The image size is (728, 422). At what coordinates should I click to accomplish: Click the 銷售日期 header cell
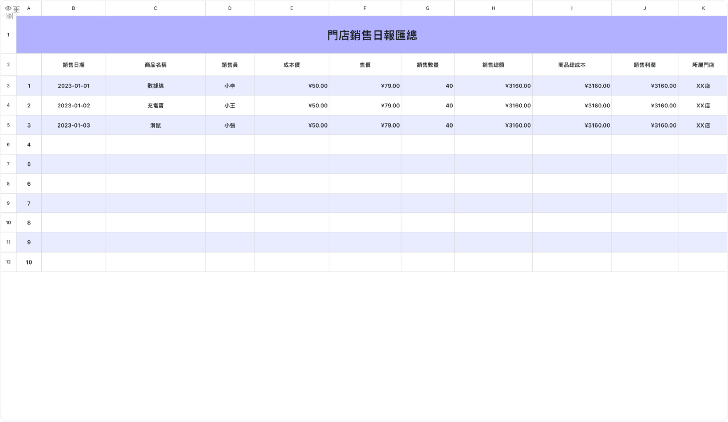pos(74,65)
